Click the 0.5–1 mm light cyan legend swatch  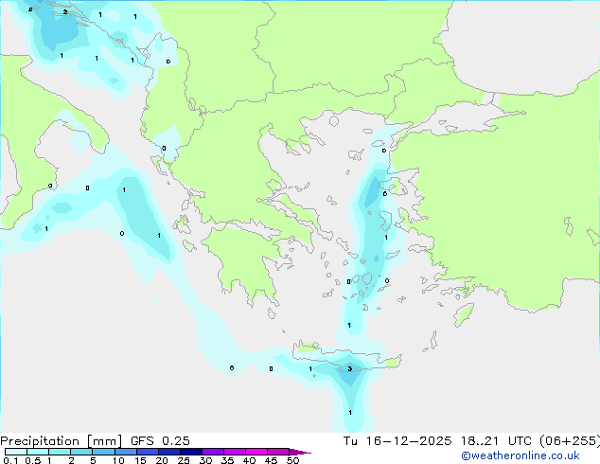(x=38, y=452)
